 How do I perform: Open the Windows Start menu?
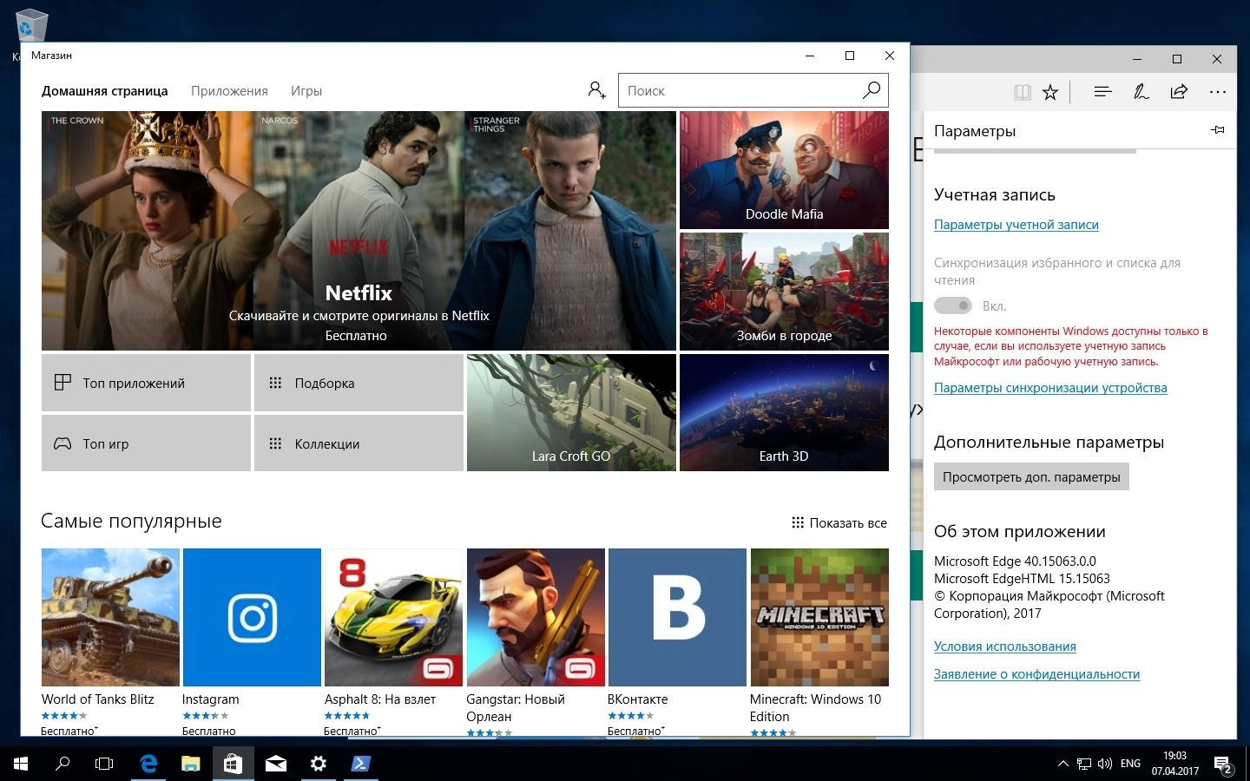(21, 764)
